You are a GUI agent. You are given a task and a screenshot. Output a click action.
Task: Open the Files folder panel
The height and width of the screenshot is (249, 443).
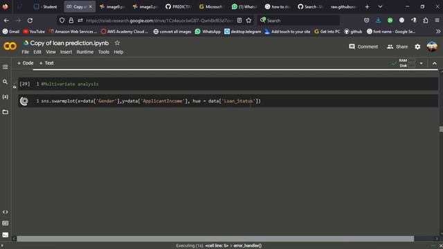tap(5, 112)
